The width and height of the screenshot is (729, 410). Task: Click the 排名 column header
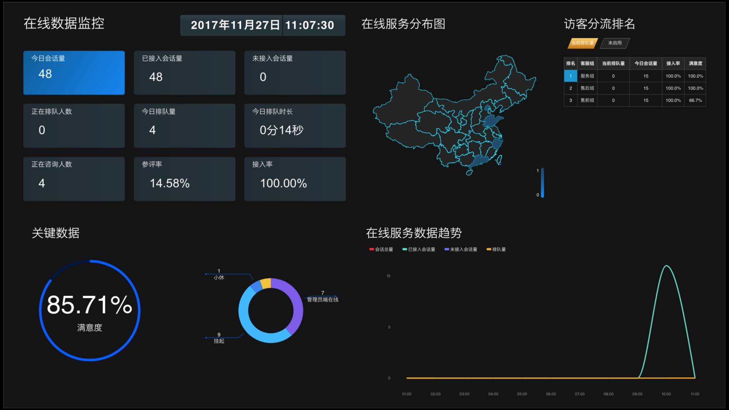coord(570,63)
